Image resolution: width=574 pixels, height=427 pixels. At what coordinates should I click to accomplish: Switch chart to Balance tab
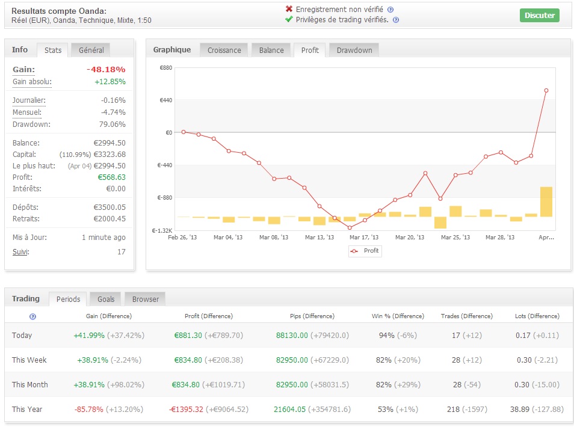tap(271, 50)
